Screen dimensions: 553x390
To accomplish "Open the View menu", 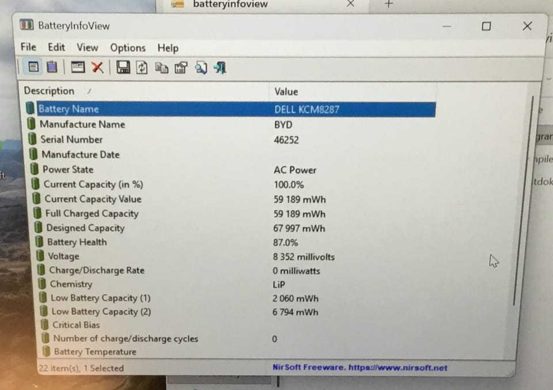I will [87, 47].
